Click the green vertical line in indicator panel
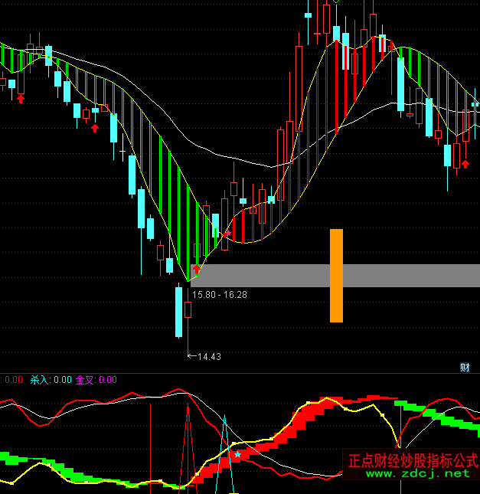The image size is (480, 494). 400,429
